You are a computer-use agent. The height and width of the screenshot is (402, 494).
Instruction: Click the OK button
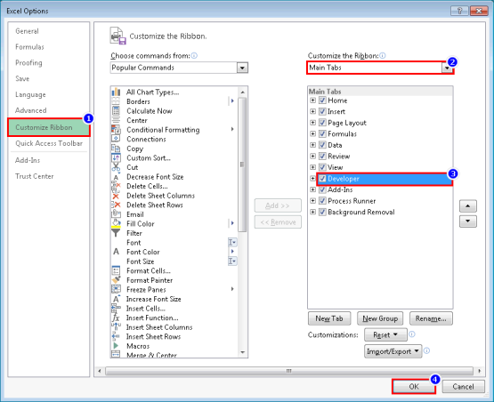pos(414,387)
